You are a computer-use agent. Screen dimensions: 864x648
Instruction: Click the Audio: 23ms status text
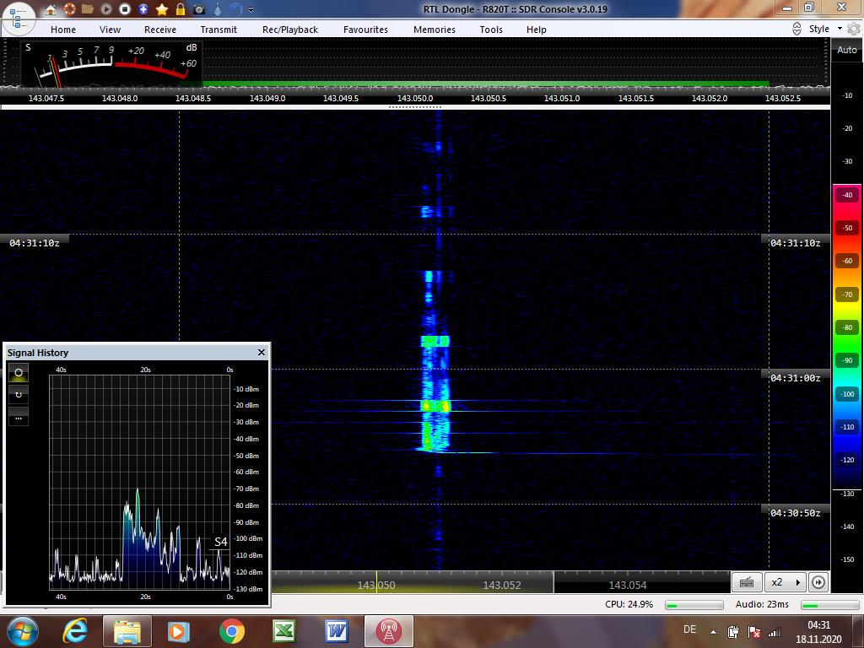coord(762,604)
